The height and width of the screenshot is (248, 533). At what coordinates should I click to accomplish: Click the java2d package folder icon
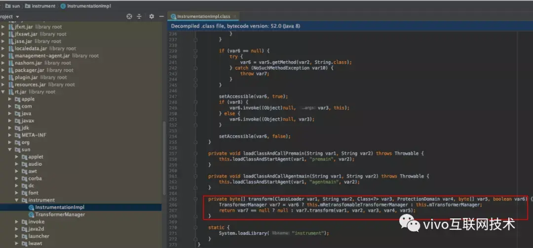24,229
